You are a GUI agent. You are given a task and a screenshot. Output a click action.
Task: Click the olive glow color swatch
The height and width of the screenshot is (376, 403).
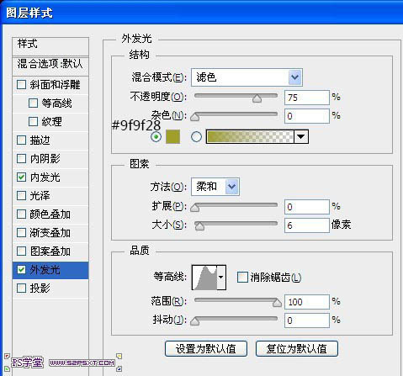pos(172,137)
